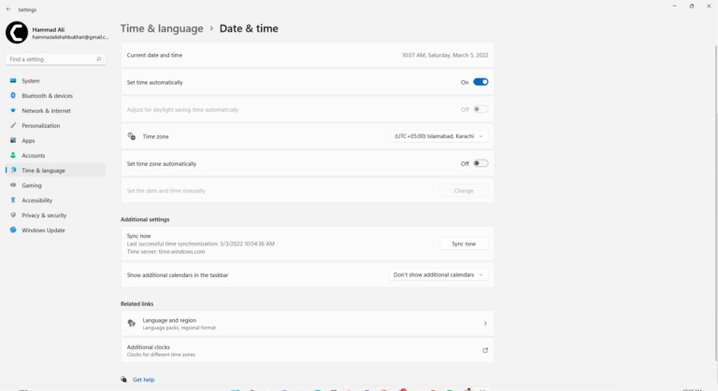The image size is (718, 391).
Task: Enable Set time zone automatically toggle
Action: [x=481, y=163]
